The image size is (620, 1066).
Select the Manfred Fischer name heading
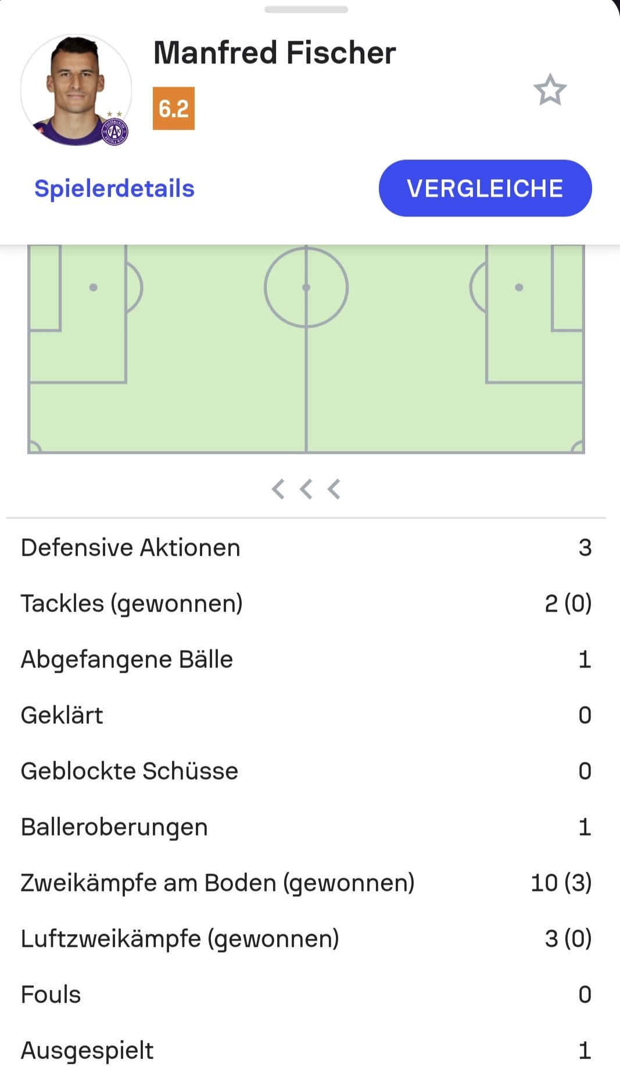(274, 53)
